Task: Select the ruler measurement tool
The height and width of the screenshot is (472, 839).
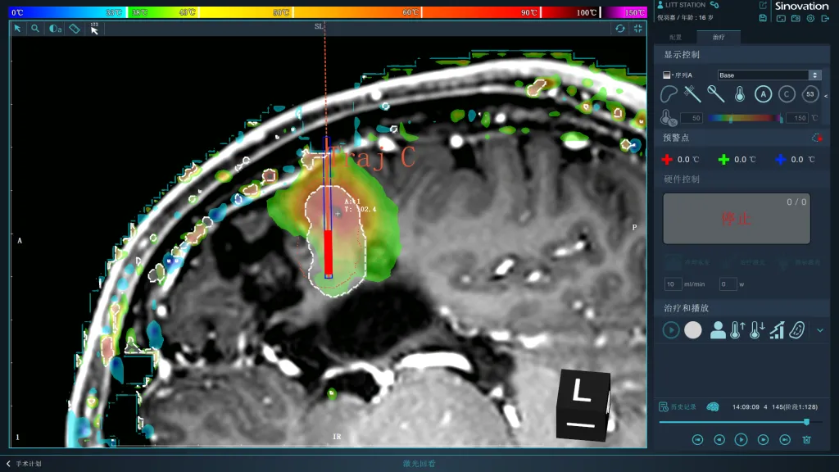Action: [x=75, y=28]
